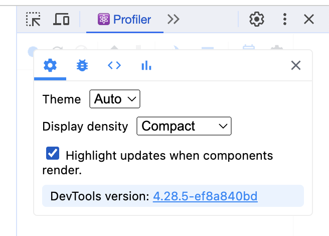Open the Profiler settings bar-chart tab
Viewport: 329px width, 236px height.
(146, 65)
